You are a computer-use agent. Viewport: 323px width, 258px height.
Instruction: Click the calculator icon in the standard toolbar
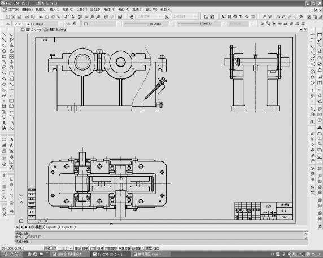[x=120, y=17]
